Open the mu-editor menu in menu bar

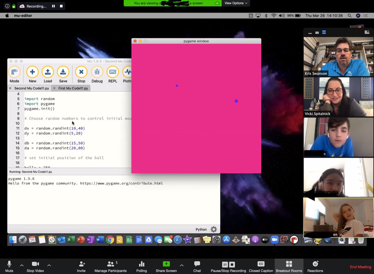click(23, 16)
